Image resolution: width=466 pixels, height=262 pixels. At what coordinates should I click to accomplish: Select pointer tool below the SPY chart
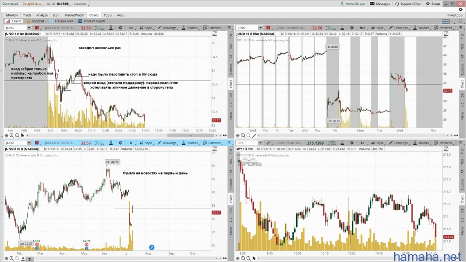[x=254, y=258]
